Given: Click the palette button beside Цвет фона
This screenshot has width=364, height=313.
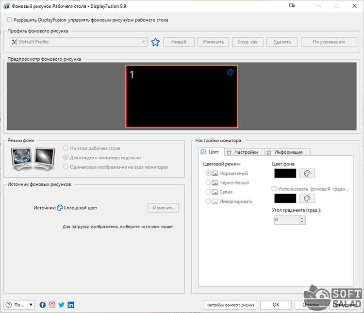Looking at the screenshot, I should coord(307,173).
